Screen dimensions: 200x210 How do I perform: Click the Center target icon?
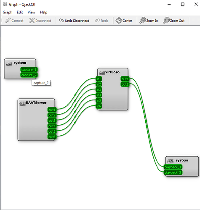pyautogui.click(x=119, y=21)
